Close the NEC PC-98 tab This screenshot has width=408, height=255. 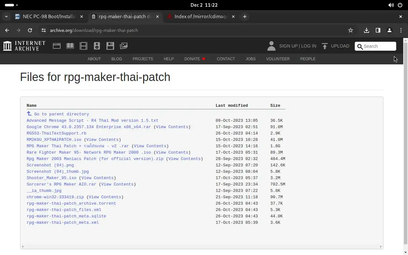[82, 17]
